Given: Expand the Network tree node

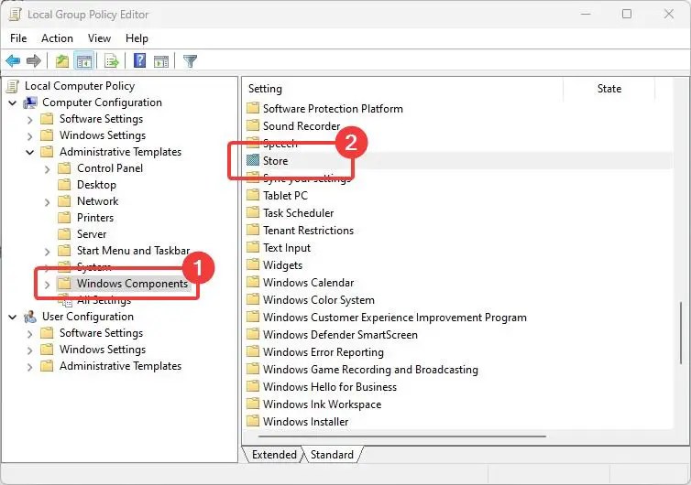Looking at the screenshot, I should 47,202.
